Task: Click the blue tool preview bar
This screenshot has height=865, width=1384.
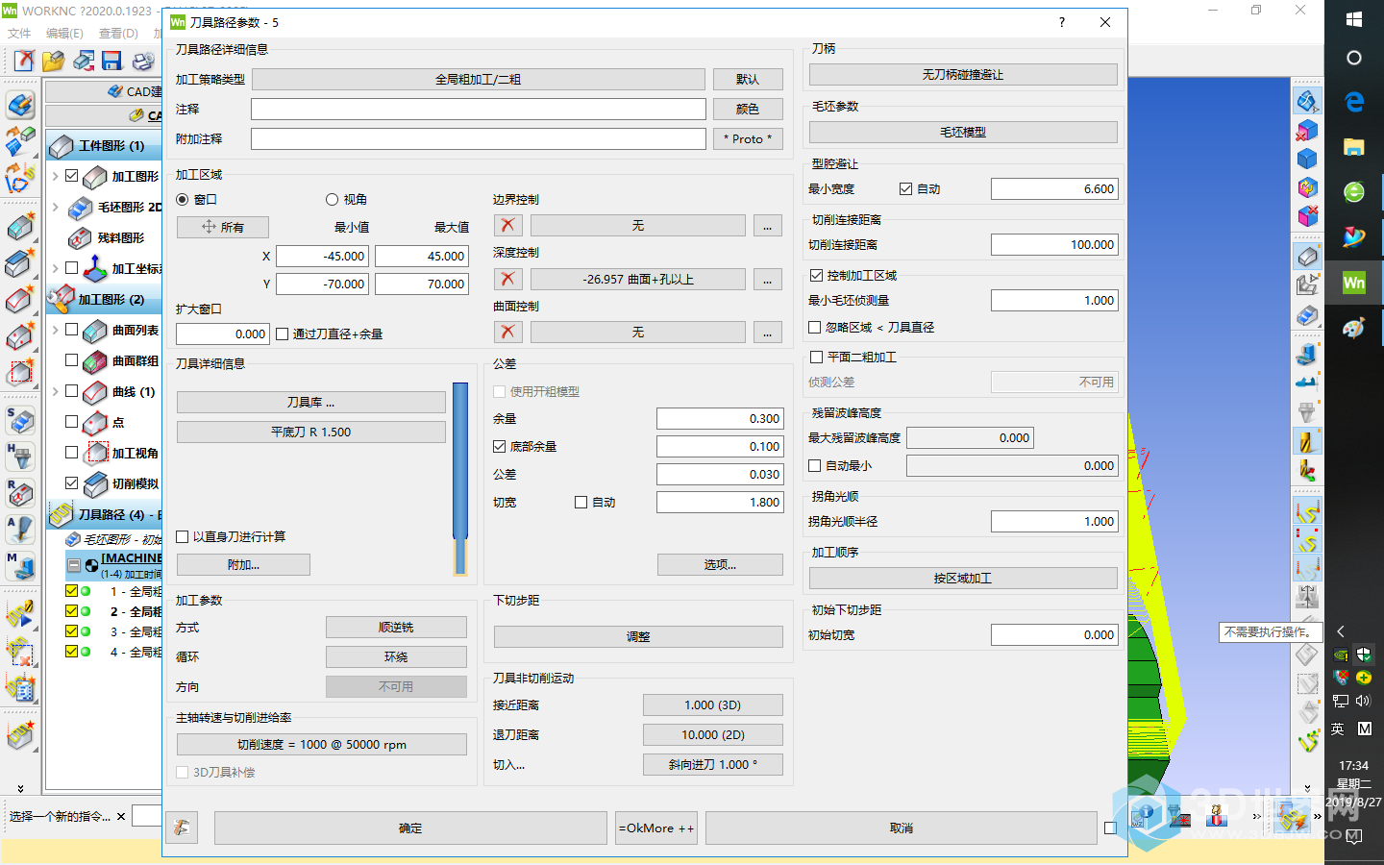Action: click(460, 479)
